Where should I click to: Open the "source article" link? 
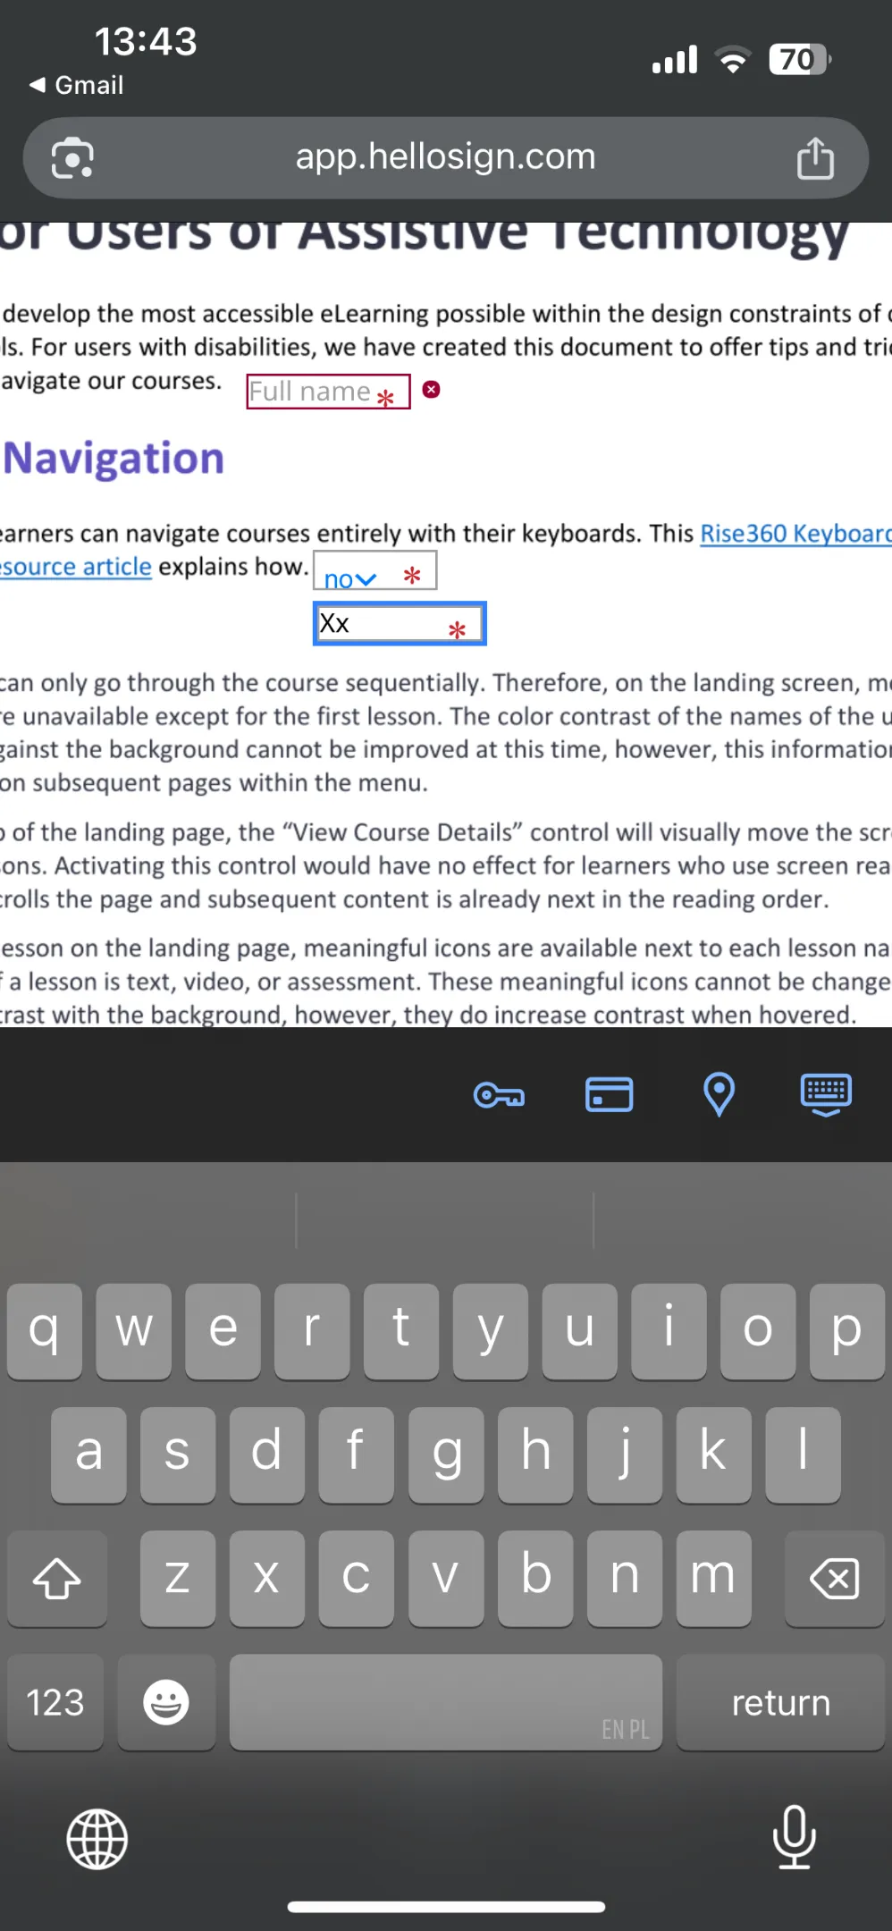coord(76,567)
